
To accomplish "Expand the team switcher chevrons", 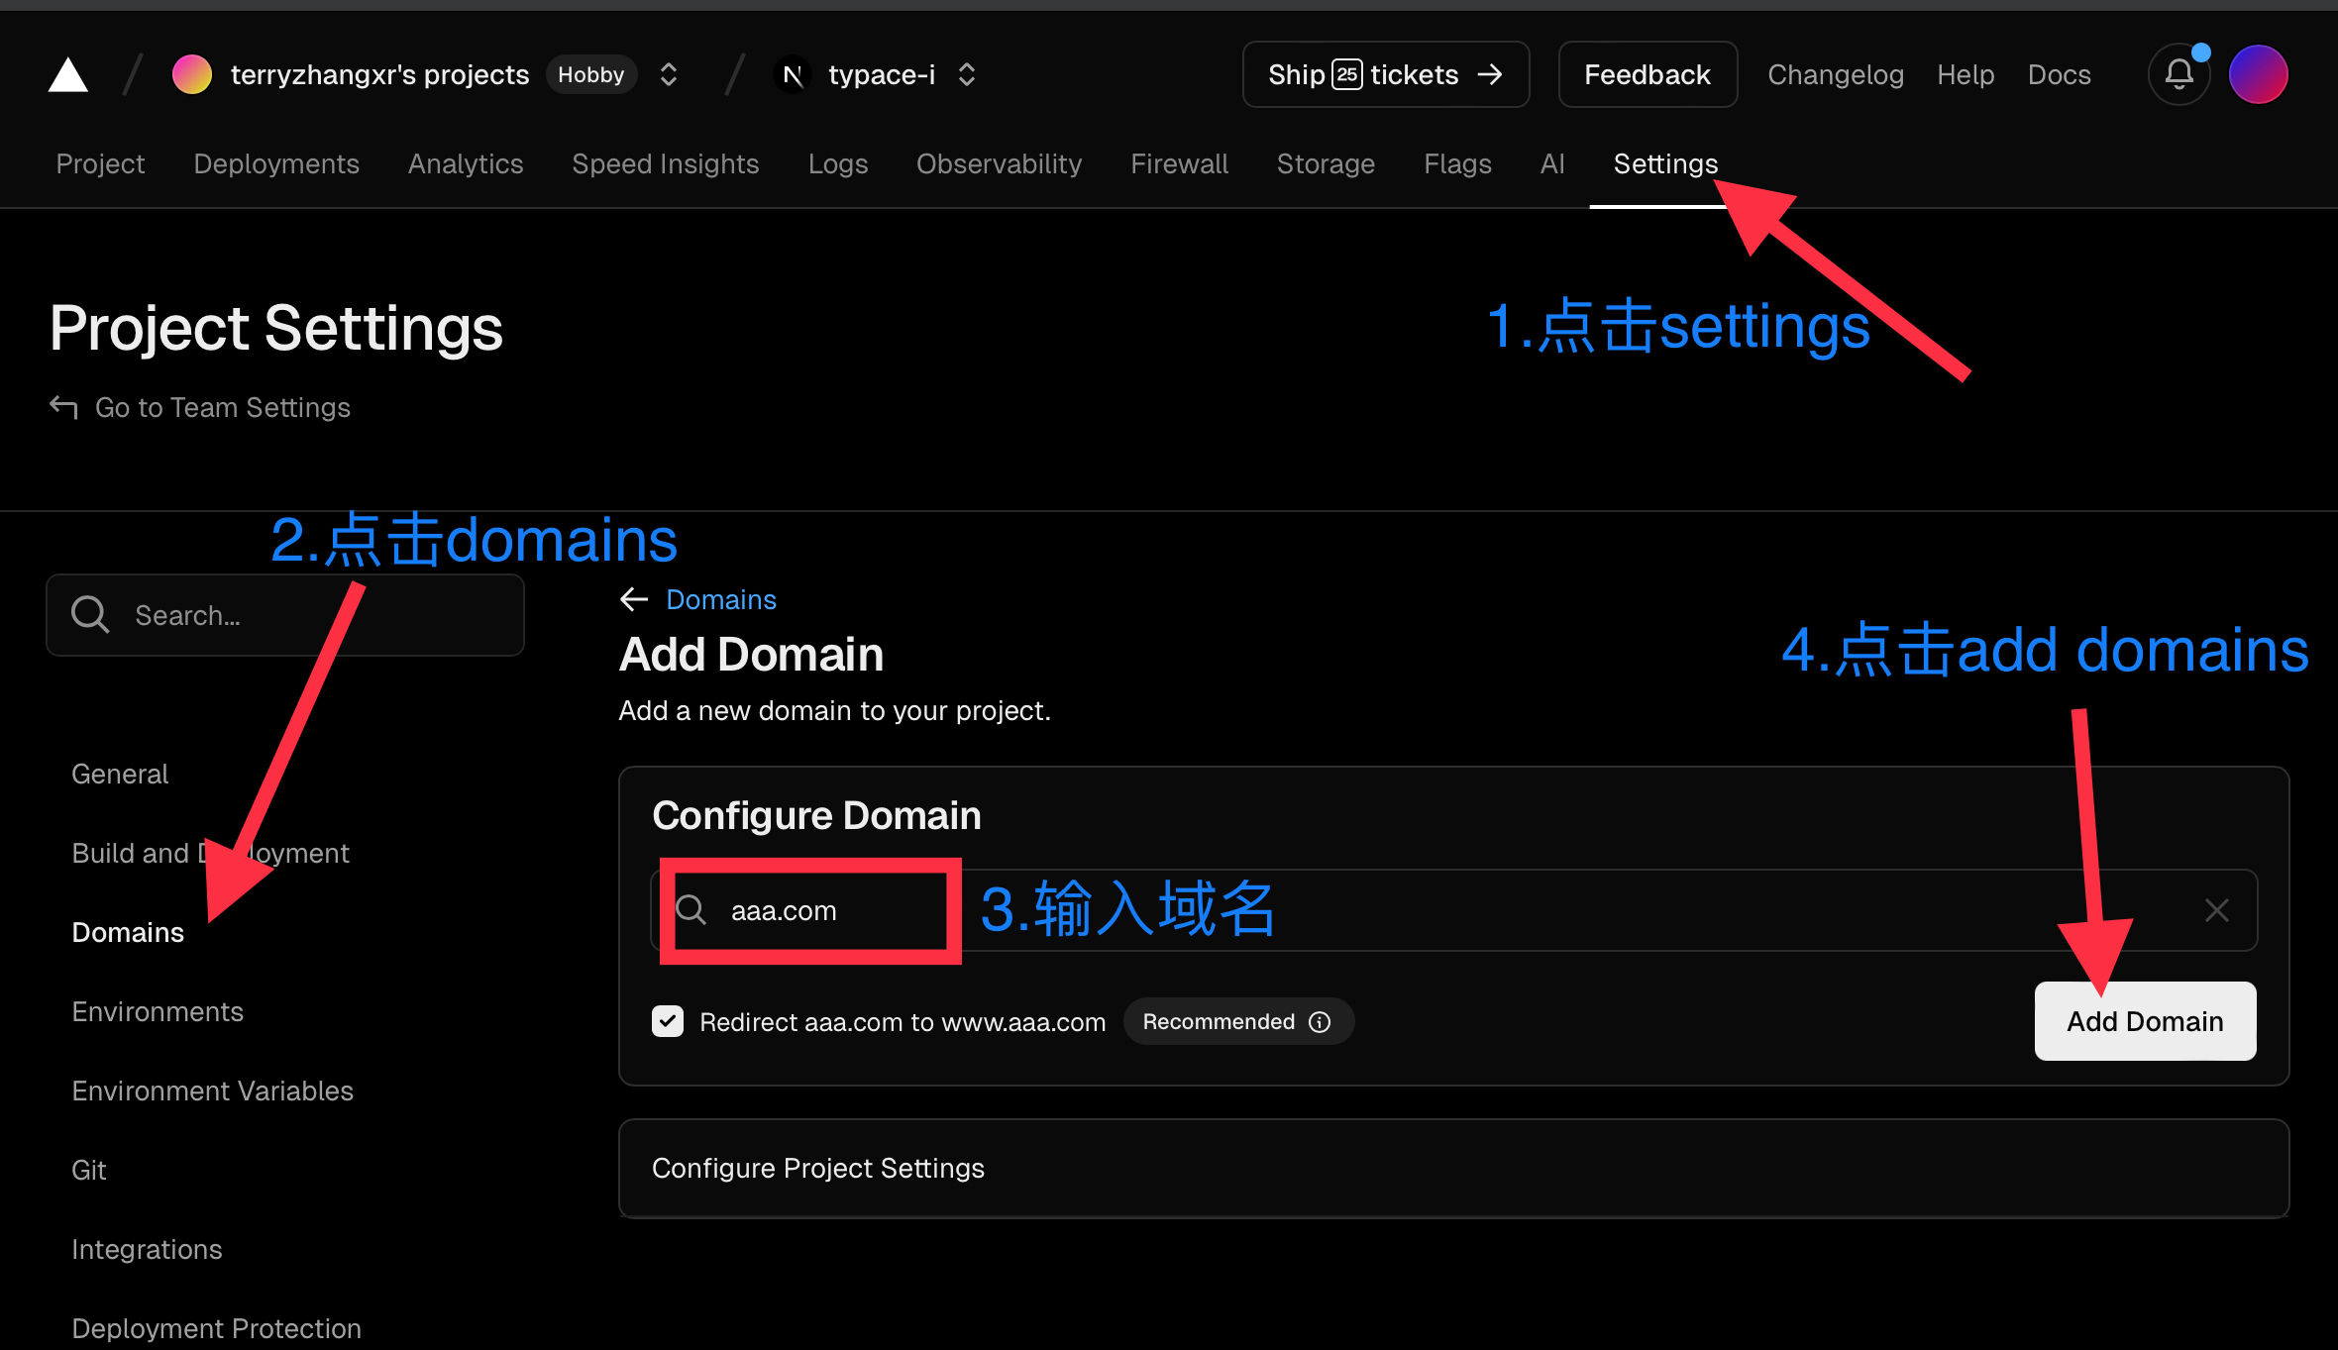I will coord(669,74).
